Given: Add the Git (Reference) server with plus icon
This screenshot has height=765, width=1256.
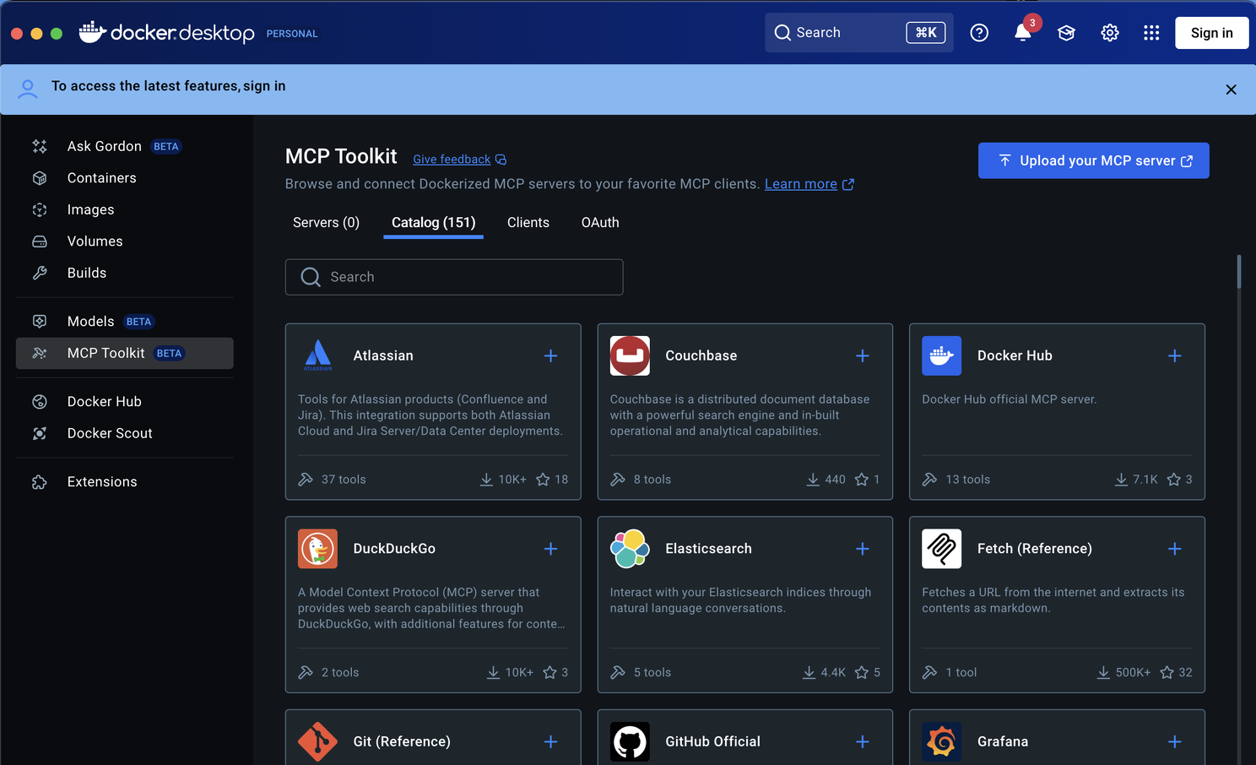Looking at the screenshot, I should 550,742.
